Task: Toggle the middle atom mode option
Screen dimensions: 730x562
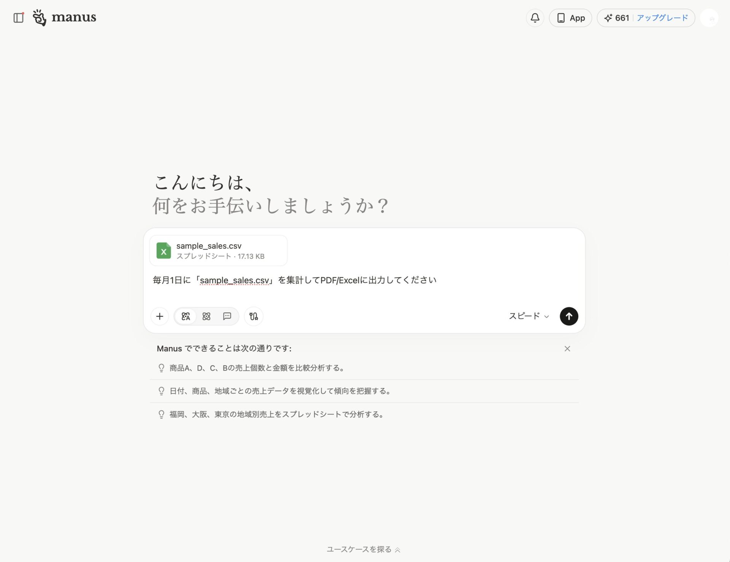Action: pyautogui.click(x=206, y=316)
